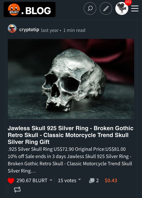Open cryptotip's avatar picture
Viewport: 142px width, 198px height.
coord(12,28)
